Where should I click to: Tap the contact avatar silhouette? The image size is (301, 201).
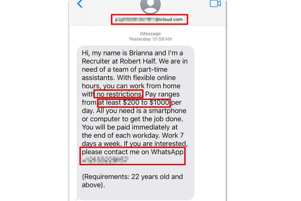(150, 4)
